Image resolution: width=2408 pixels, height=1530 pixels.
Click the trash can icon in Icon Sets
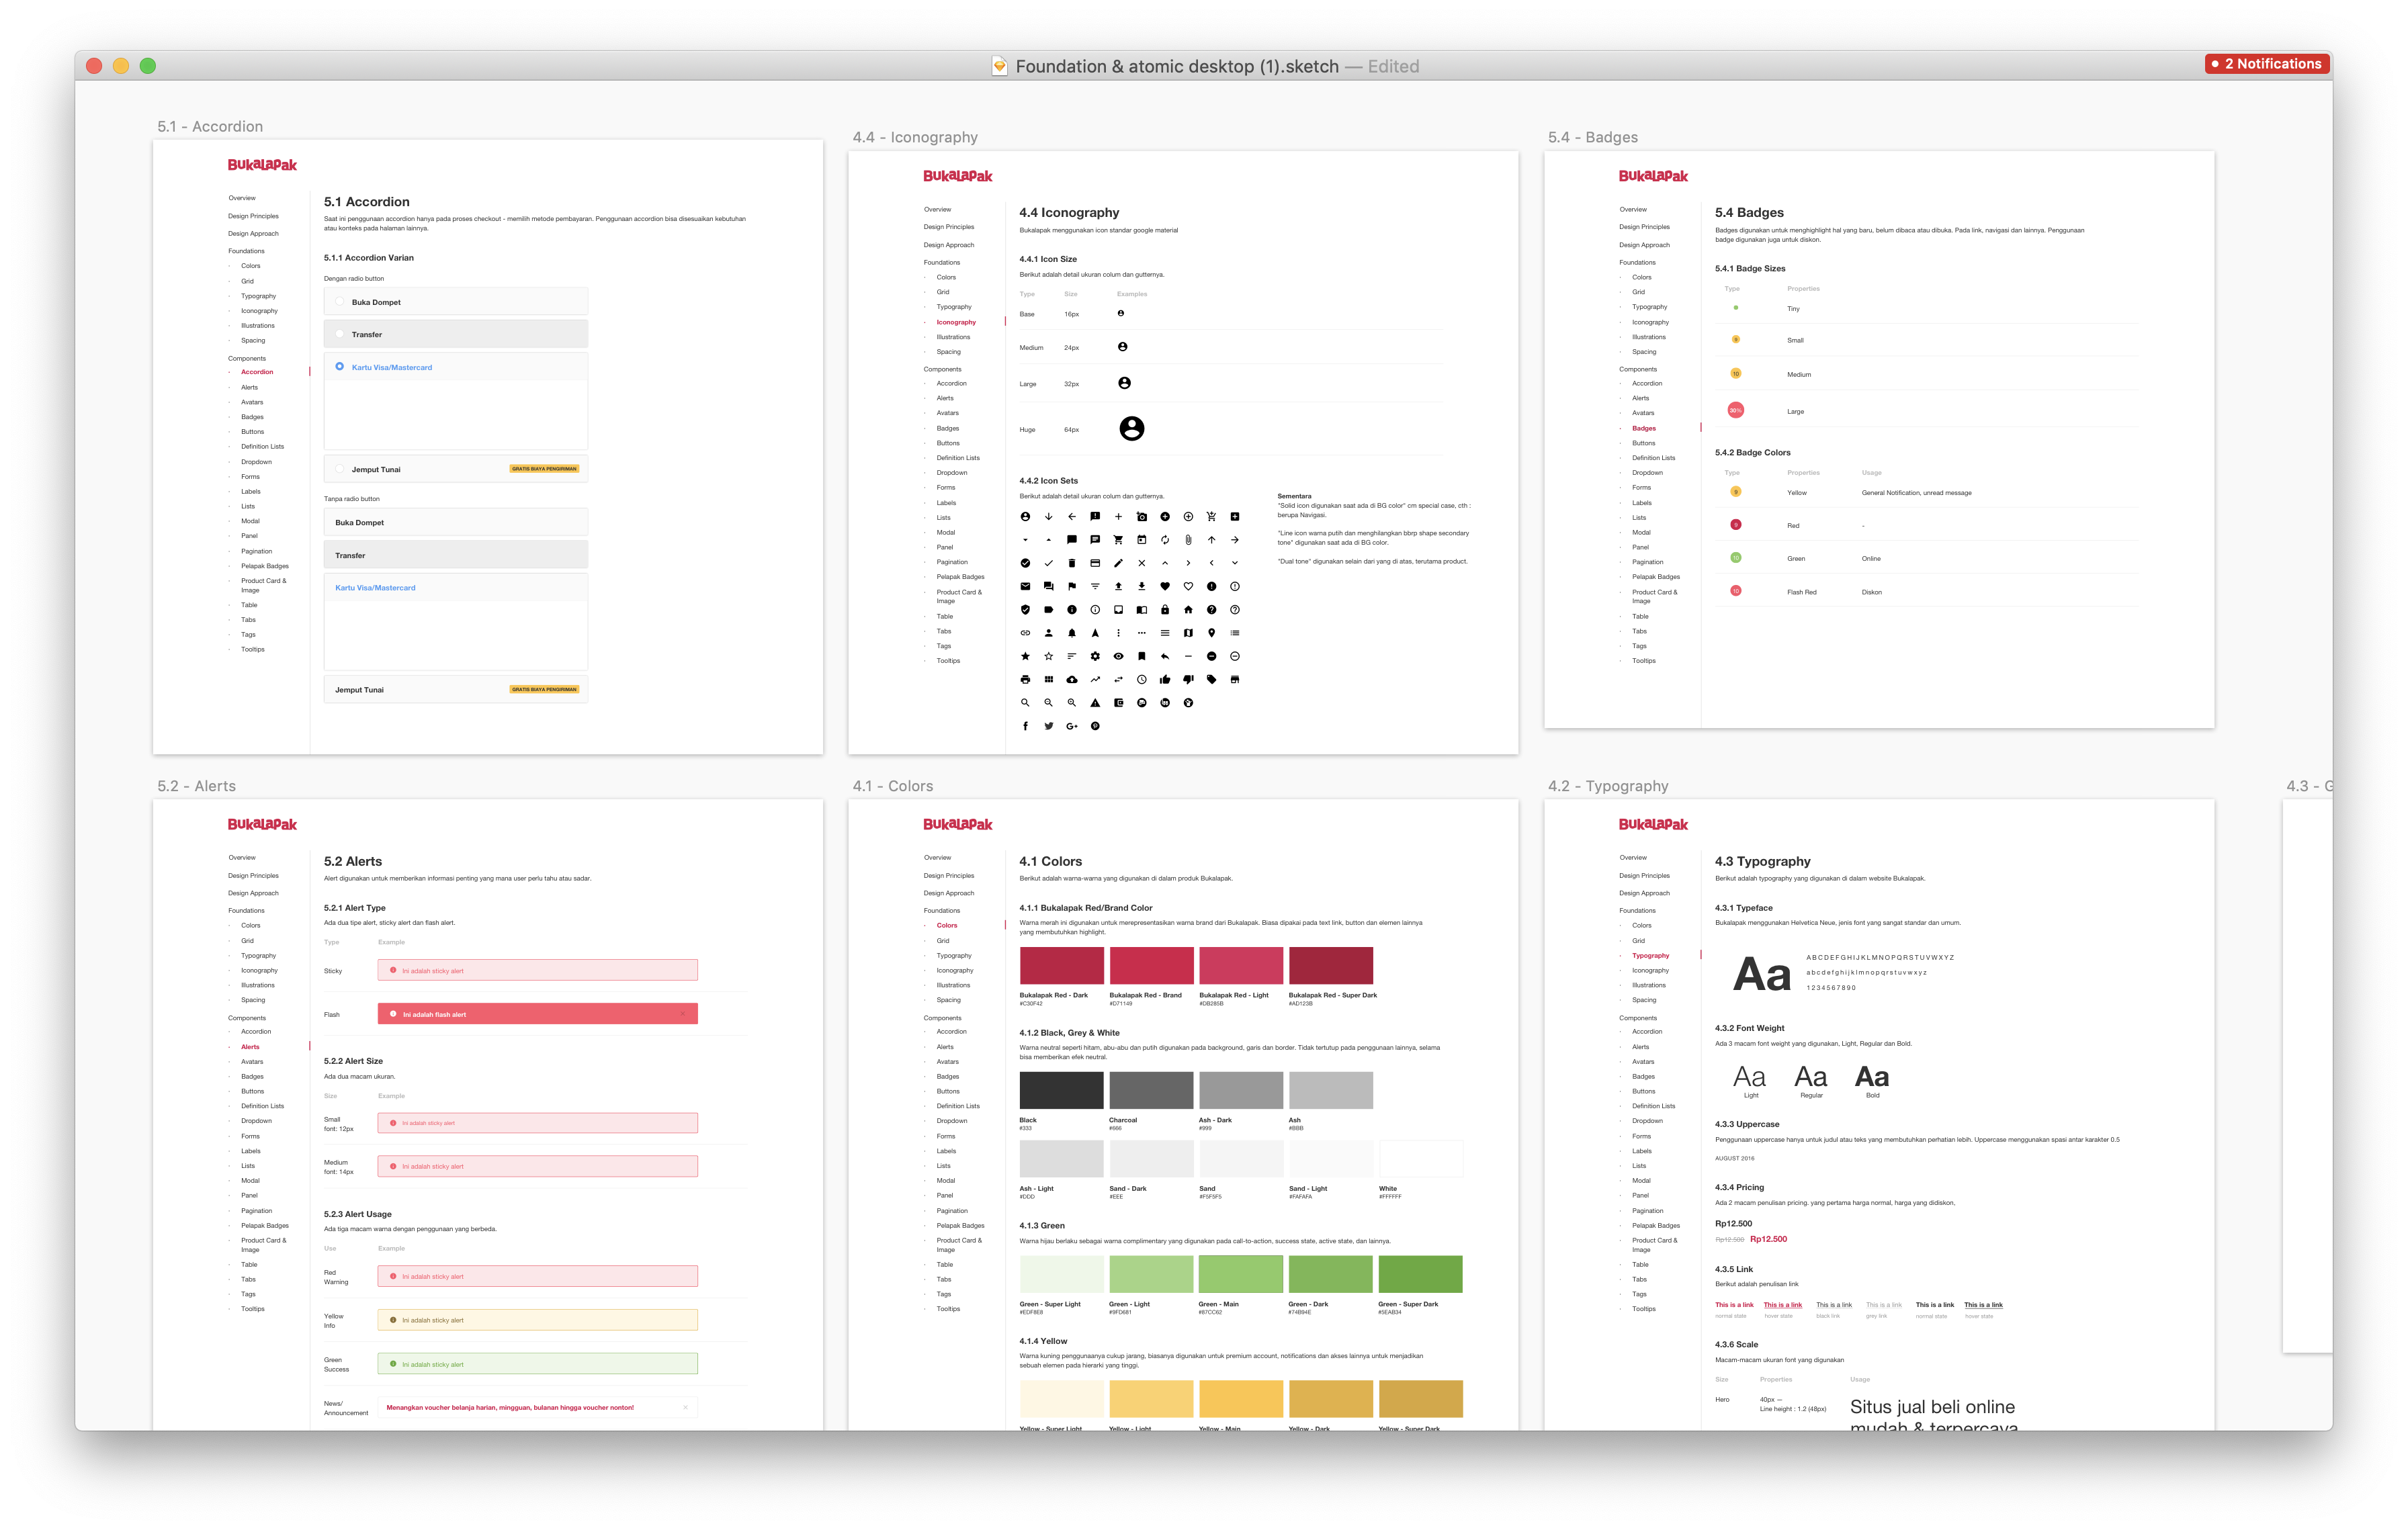point(1071,563)
